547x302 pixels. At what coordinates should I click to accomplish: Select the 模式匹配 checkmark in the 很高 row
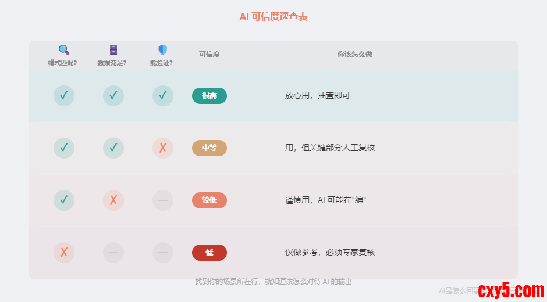(64, 96)
